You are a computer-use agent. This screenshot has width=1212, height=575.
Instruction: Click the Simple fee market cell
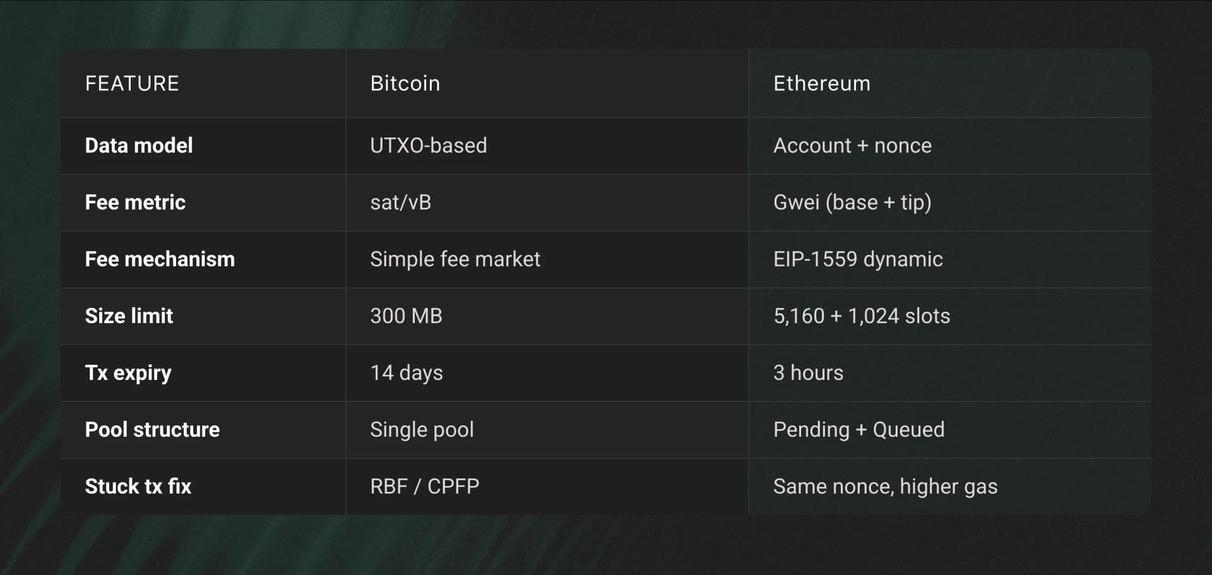[x=454, y=259]
